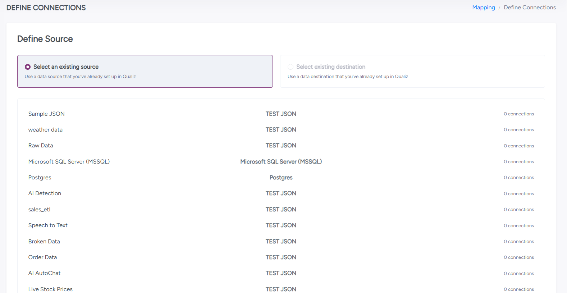Select the 'Select an existing source' radio button
The image size is (567, 293).
(28, 67)
